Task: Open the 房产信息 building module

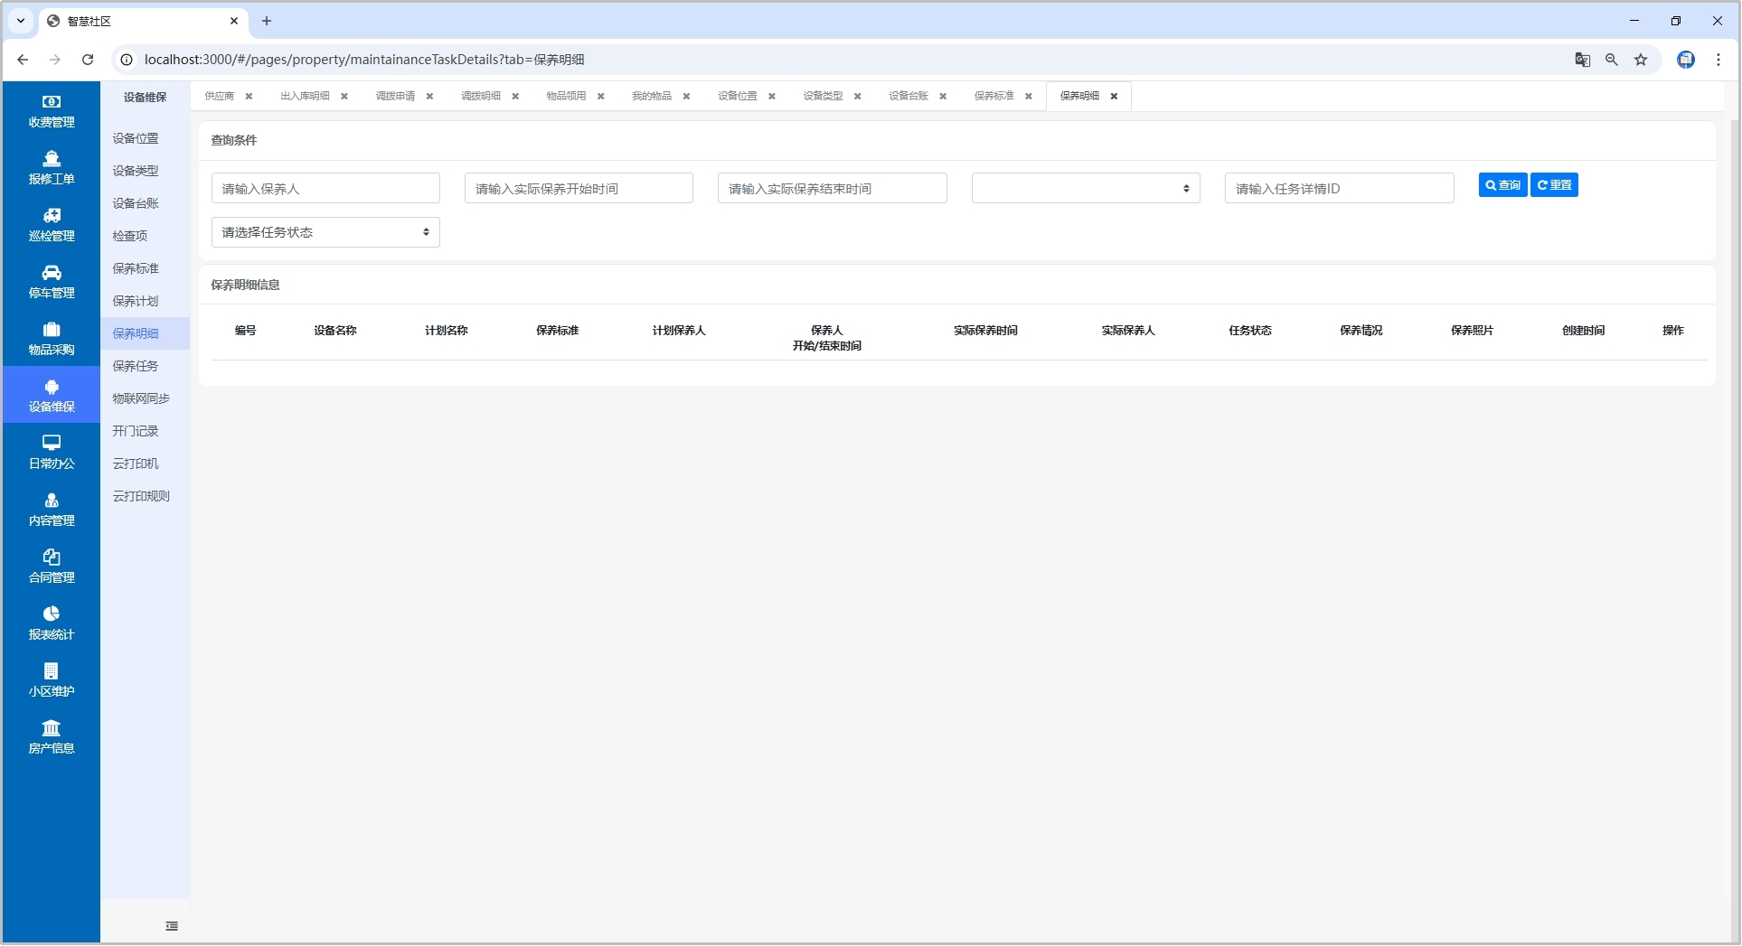Action: pyautogui.click(x=52, y=737)
